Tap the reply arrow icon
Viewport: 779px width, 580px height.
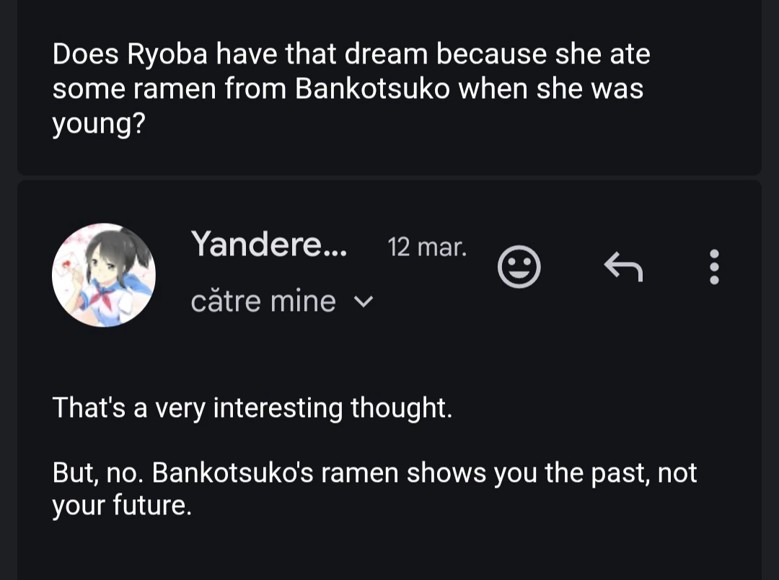point(623,268)
